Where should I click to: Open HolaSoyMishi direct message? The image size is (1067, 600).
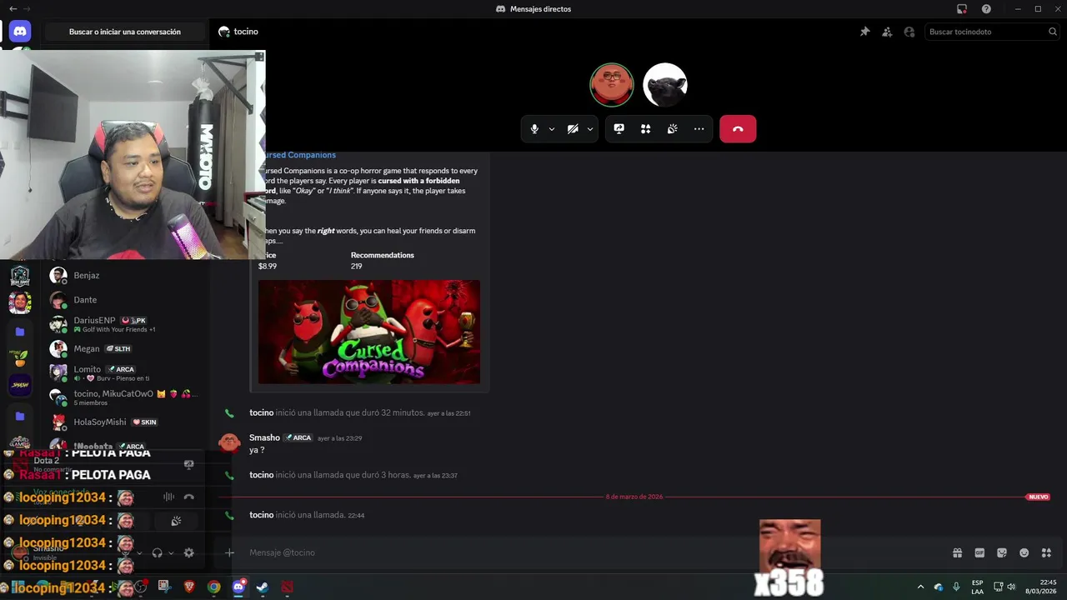(x=125, y=422)
